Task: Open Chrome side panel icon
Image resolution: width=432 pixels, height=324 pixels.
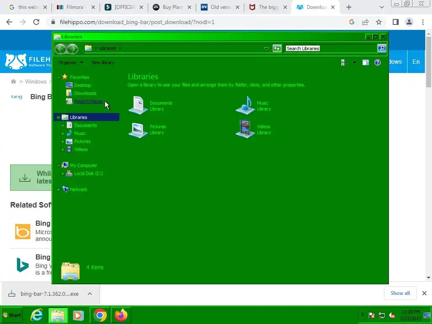Action: point(396,22)
